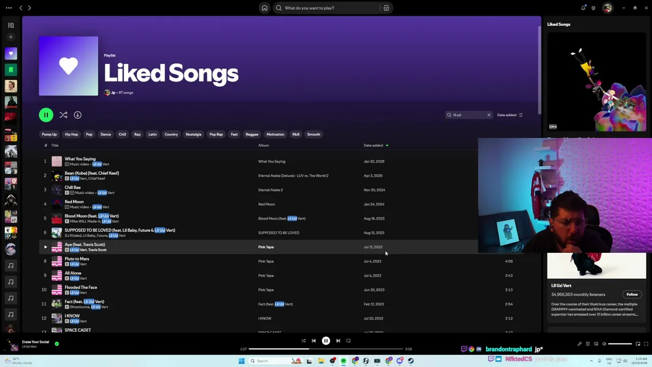Viewport: 652px width, 367px height.
Task: Open Liked Songs in the sidebar
Action: point(11,54)
